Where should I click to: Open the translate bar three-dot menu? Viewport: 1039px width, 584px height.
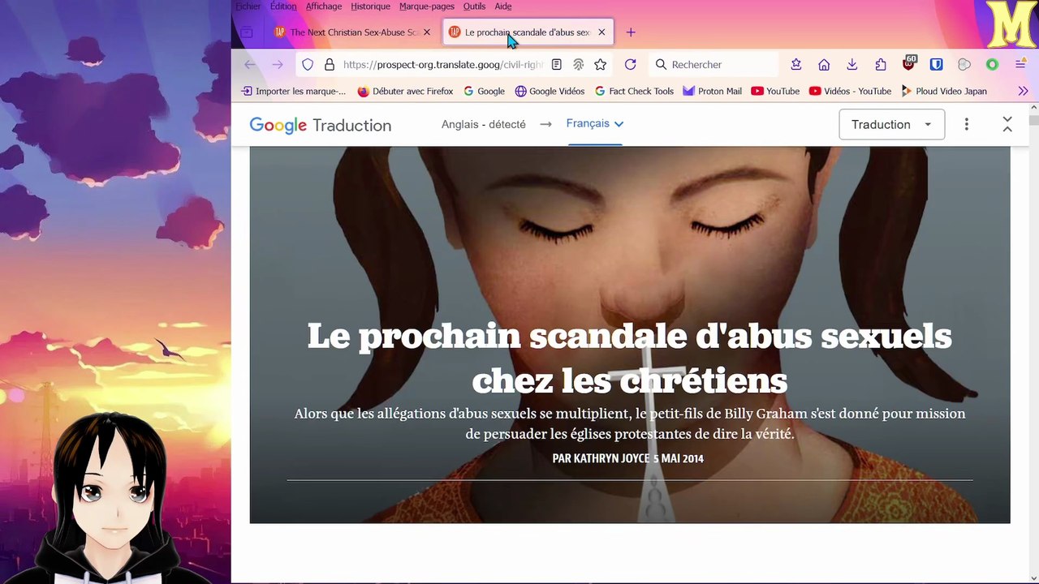966,124
